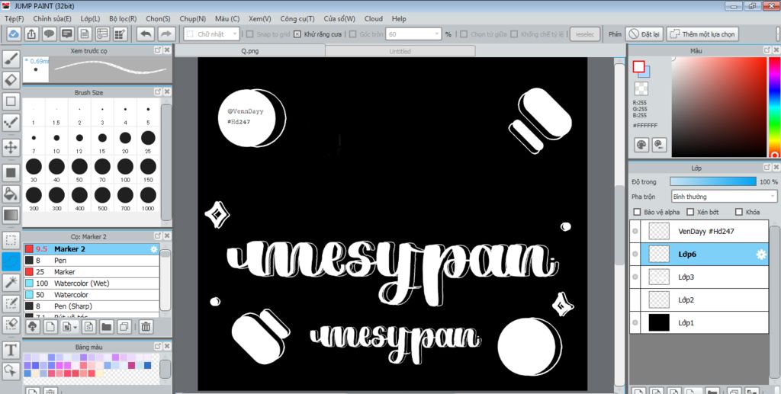
Task: Select the dotted curve Dot tool
Action: click(x=11, y=123)
